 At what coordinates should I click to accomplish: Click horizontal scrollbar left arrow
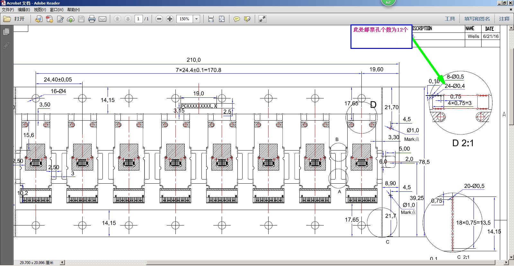pyautogui.click(x=62, y=262)
